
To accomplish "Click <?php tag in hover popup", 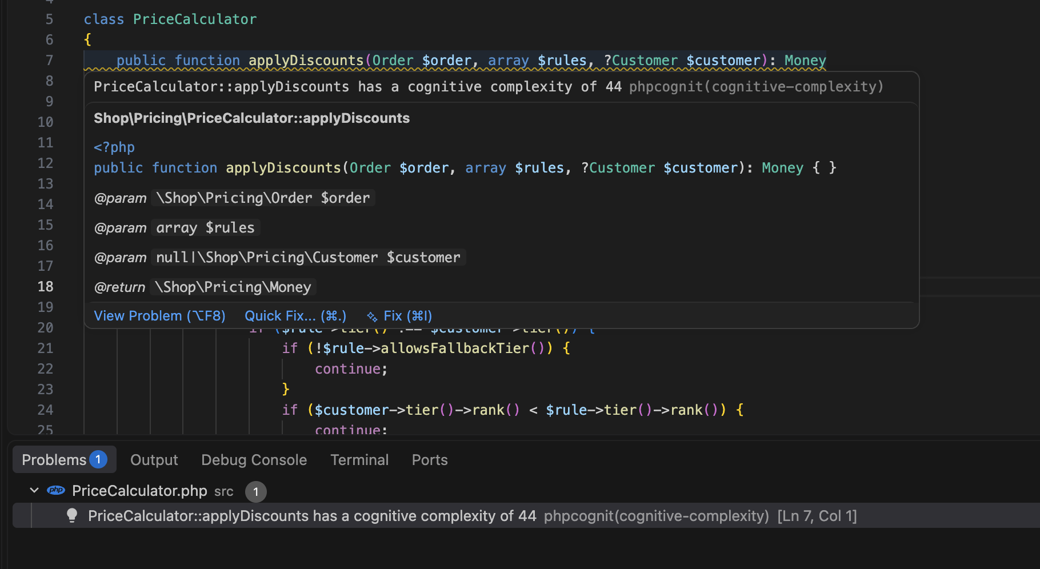I will click(x=114, y=147).
